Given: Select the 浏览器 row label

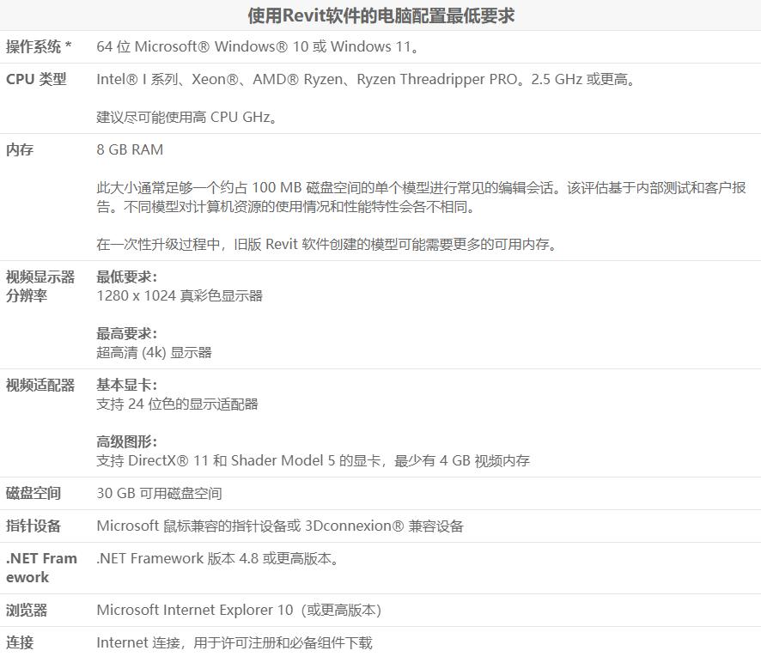Looking at the screenshot, I should tap(27, 610).
